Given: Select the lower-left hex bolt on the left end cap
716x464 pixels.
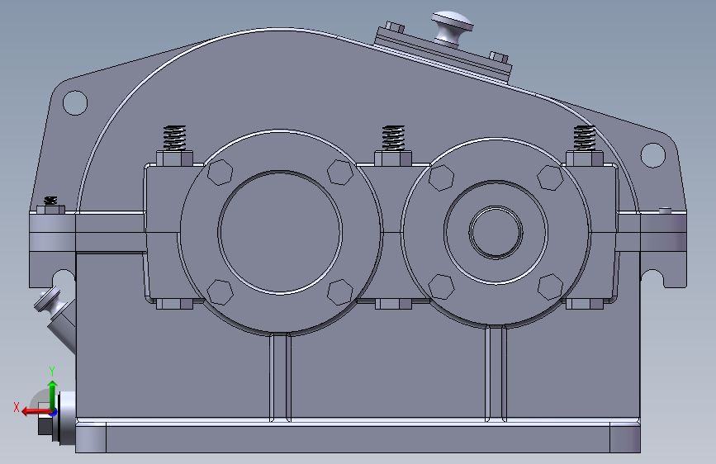Looking at the screenshot, I should coord(220,292).
